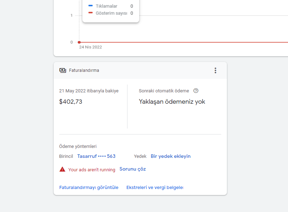This screenshot has height=212, width=288.
Task: Click the Faturalandırma card title
Action: pyautogui.click(x=84, y=70)
